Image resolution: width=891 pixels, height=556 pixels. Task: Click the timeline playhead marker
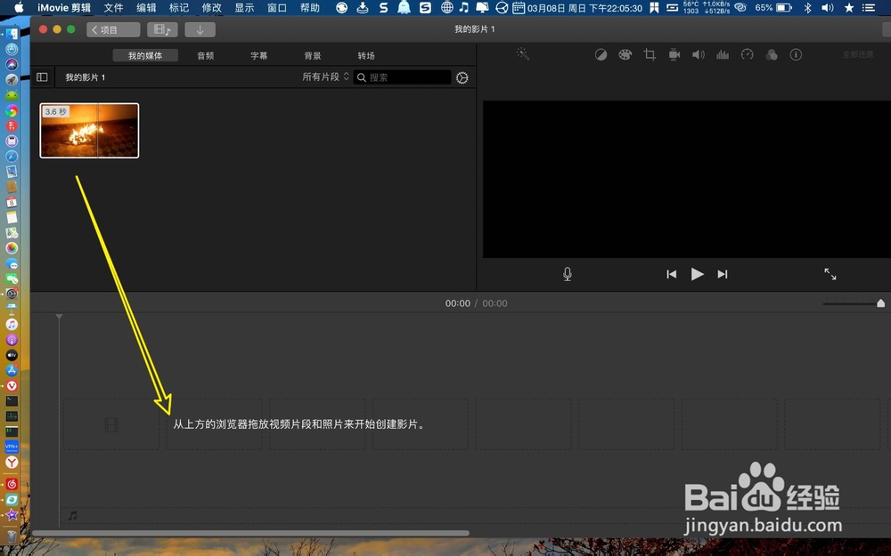pos(59,317)
